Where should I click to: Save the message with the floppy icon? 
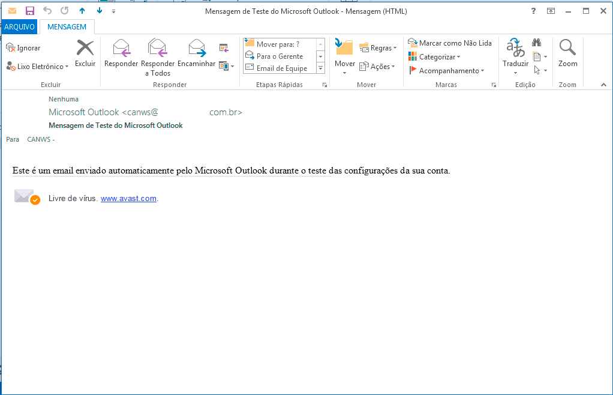click(x=30, y=11)
